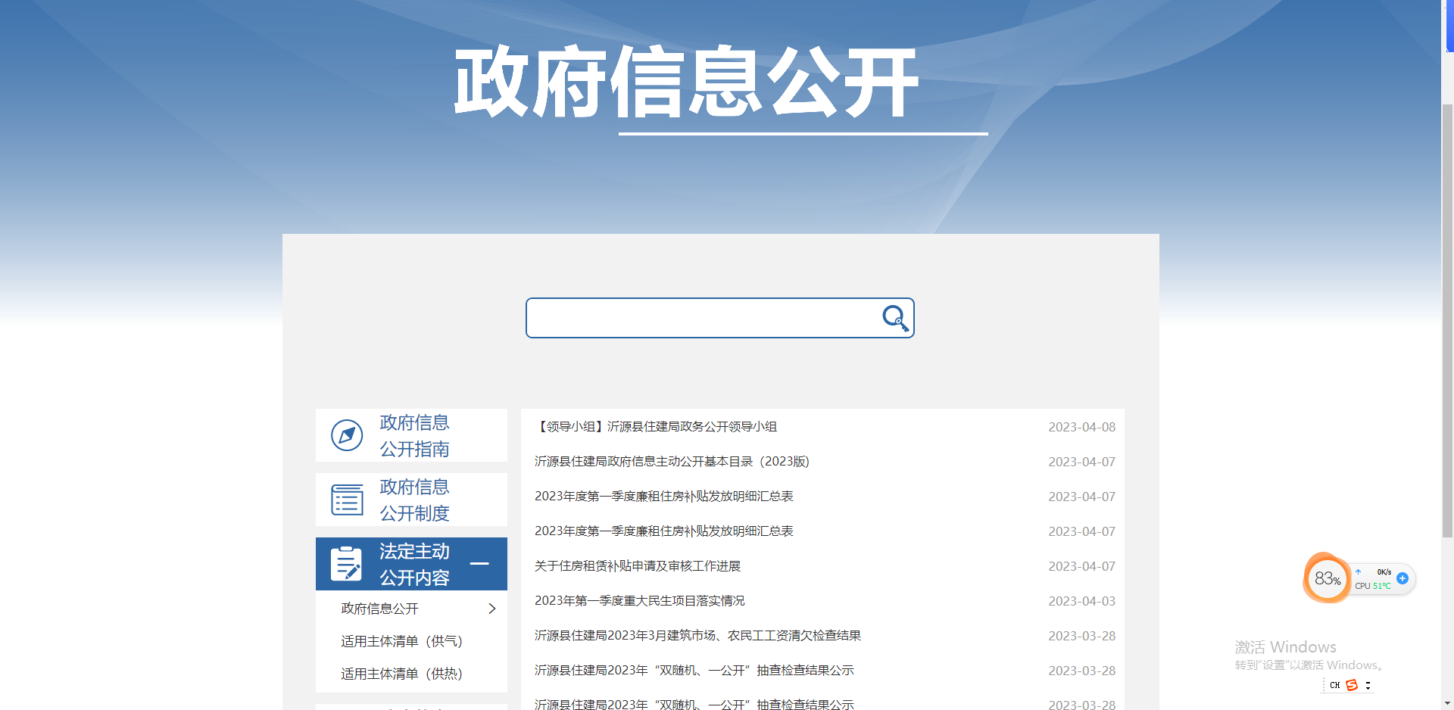Collapse the 法定主动公开内容 section with minus sign
This screenshot has width=1454, height=710.
(x=479, y=564)
